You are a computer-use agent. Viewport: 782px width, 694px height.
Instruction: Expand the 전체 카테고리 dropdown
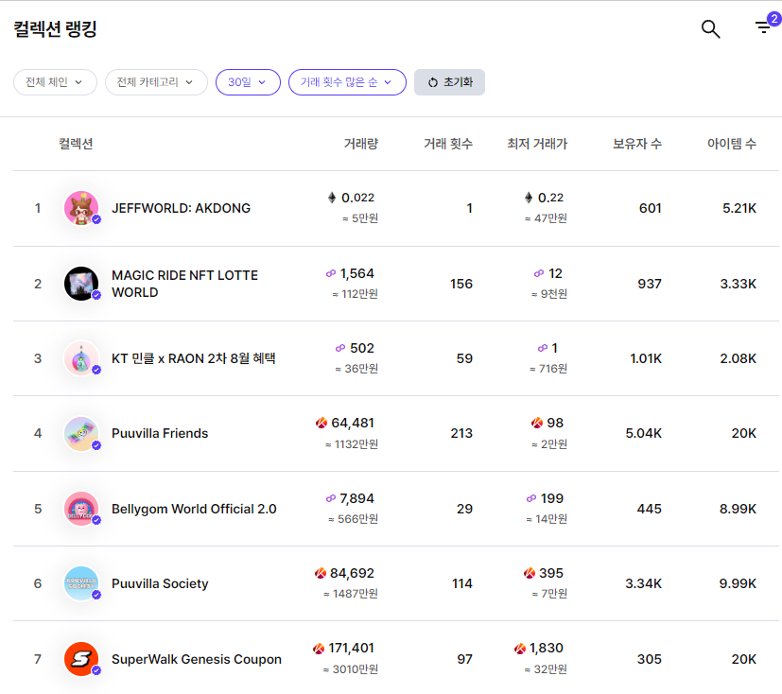coord(156,82)
